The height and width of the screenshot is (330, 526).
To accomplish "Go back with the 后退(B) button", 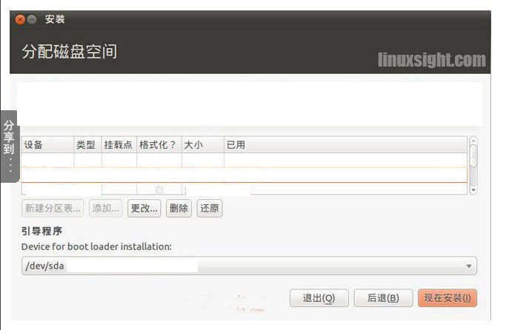I will (383, 298).
